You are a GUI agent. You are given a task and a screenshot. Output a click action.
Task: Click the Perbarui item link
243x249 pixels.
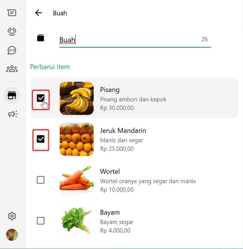50,67
